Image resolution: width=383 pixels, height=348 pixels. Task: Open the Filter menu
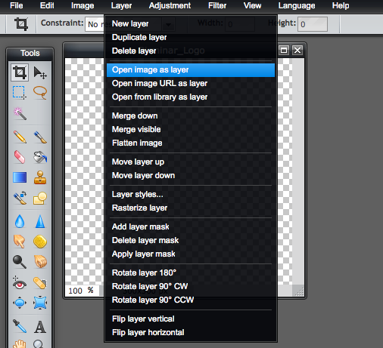pos(217,5)
